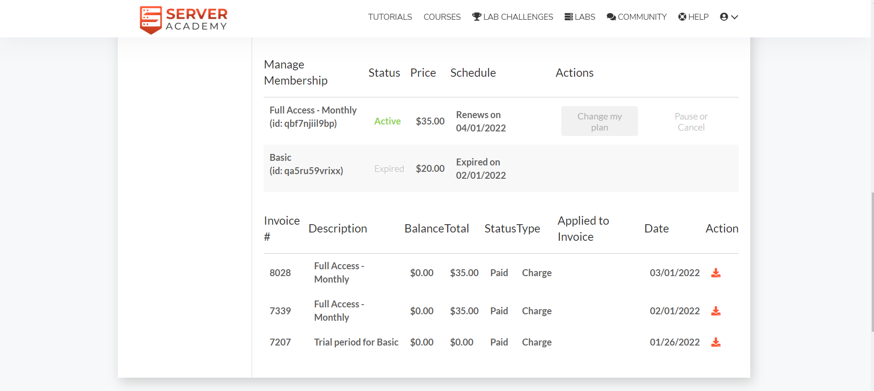Open the Help nav link
Image resolution: width=874 pixels, height=391 pixels.
[698, 17]
